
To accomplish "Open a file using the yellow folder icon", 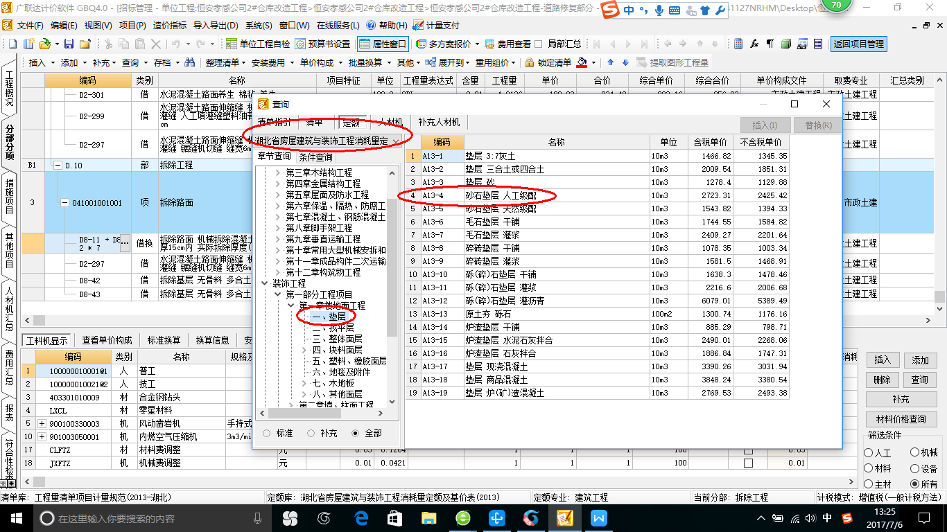I will click(x=44, y=44).
